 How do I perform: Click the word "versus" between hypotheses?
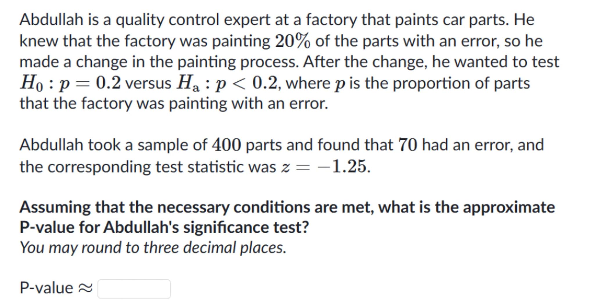(148, 83)
